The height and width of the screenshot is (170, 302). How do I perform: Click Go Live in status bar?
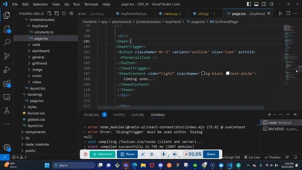coord(252,157)
